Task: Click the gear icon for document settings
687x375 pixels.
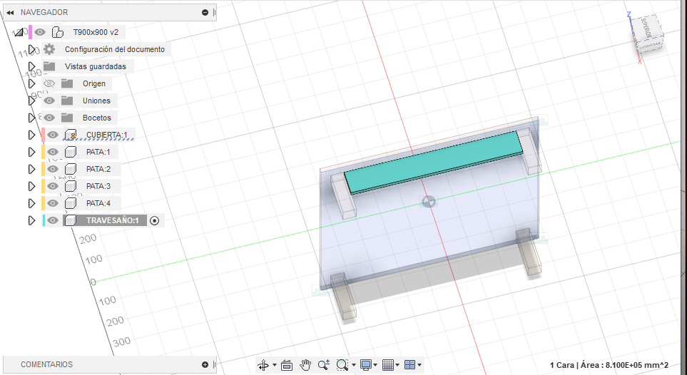Action: click(49, 49)
